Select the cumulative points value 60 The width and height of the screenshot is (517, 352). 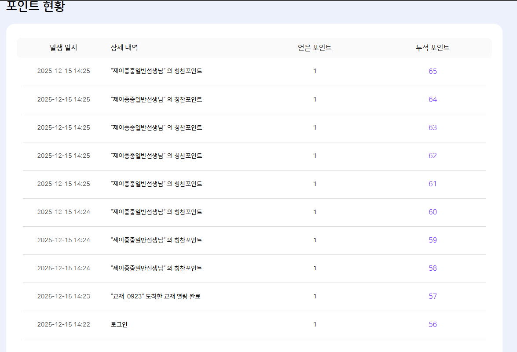pos(433,212)
